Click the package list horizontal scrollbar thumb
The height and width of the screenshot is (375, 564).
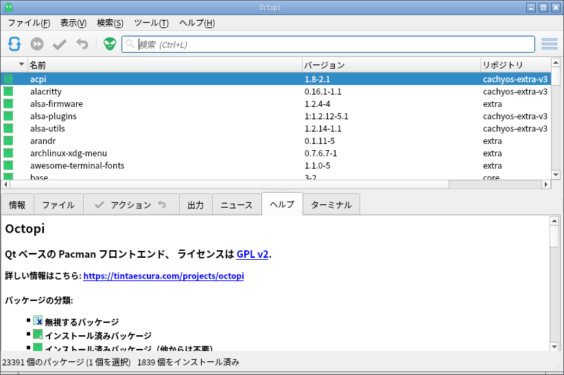point(229,184)
